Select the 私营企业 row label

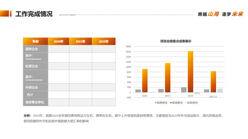pyautogui.click(x=32, y=66)
